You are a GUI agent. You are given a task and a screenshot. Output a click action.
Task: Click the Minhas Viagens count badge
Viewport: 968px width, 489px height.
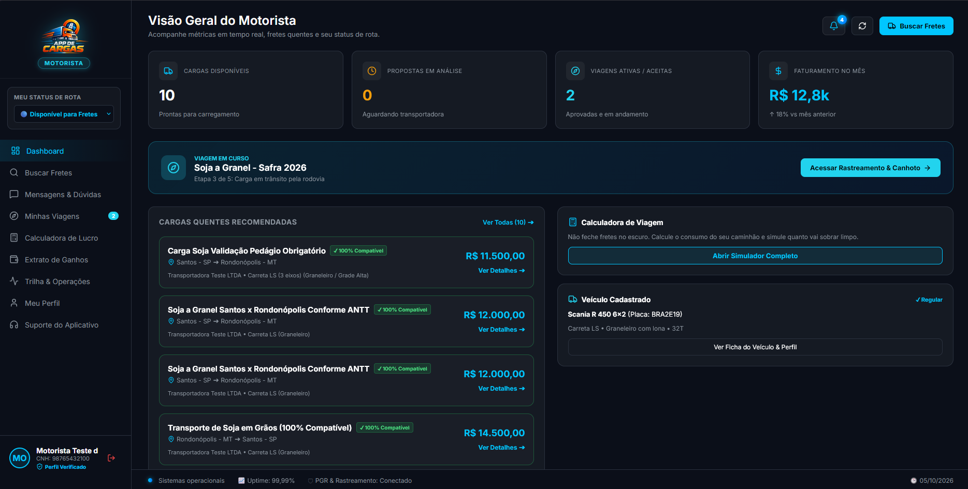113,216
